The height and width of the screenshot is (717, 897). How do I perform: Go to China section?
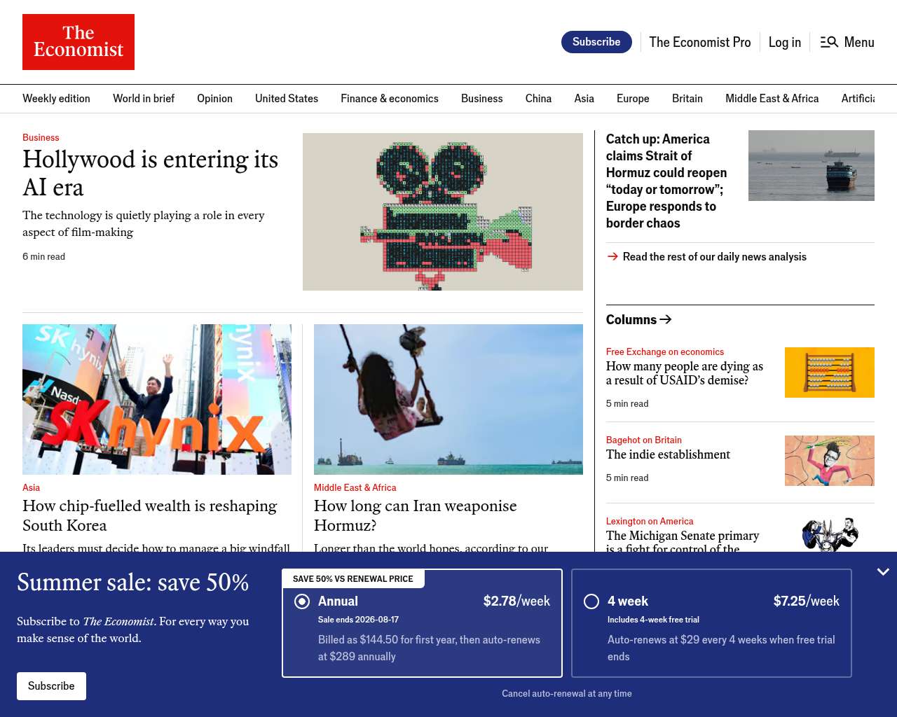pyautogui.click(x=538, y=99)
